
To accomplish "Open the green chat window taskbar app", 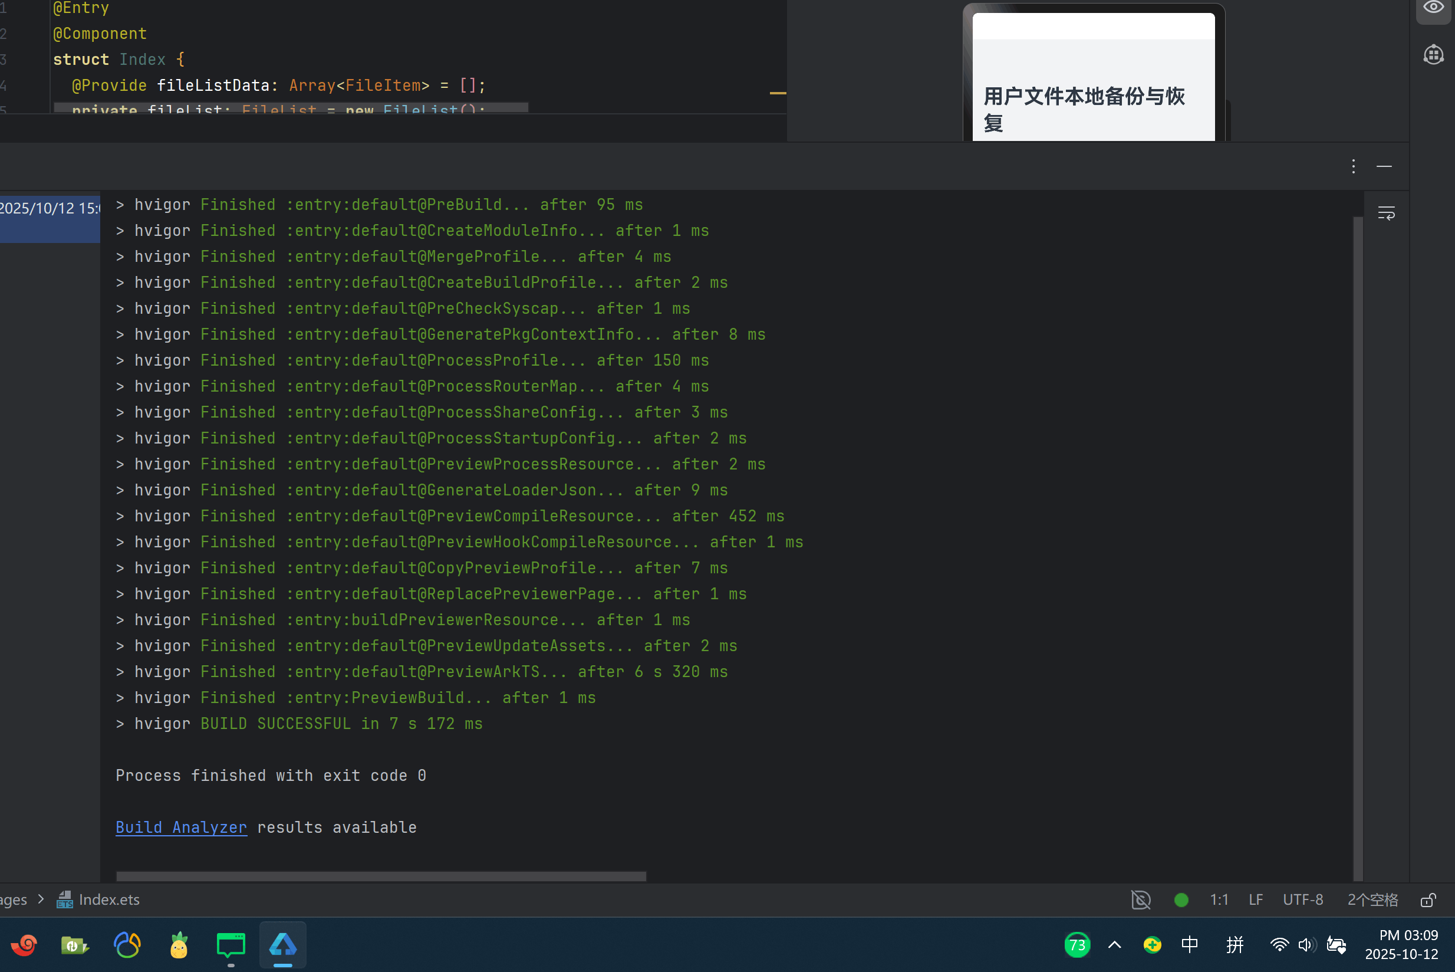I will [x=231, y=945].
